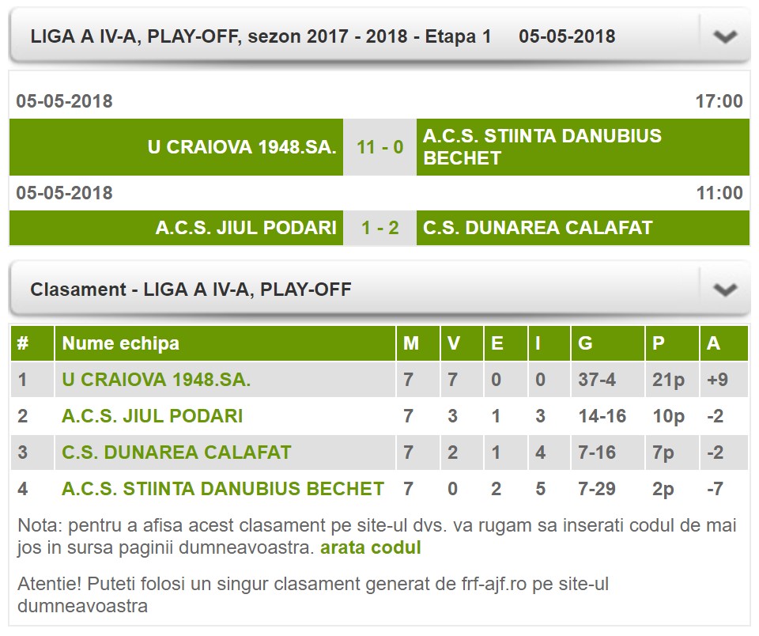Viewport: 759px width, 636px height.
Task: Click the Nume echipa column header
Action: tap(120, 343)
